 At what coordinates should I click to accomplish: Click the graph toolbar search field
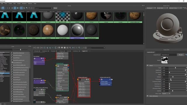point(96,48)
